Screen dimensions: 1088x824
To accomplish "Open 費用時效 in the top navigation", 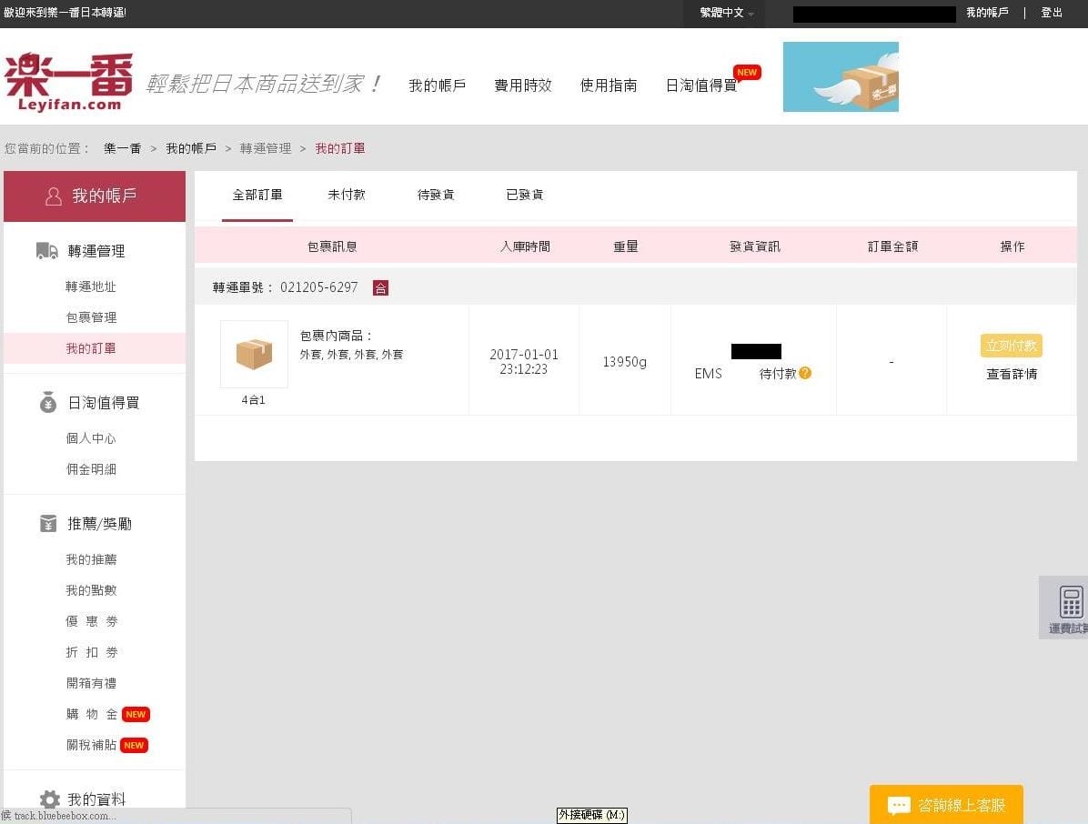I will 523,85.
